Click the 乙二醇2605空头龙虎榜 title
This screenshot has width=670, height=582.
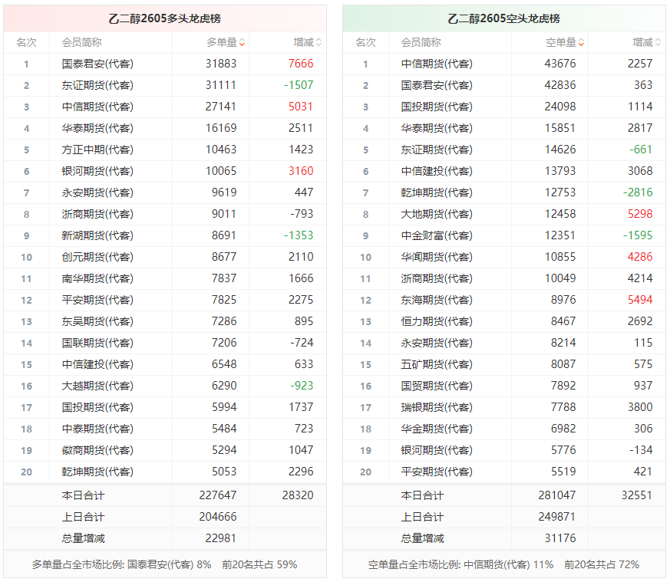[x=503, y=19]
